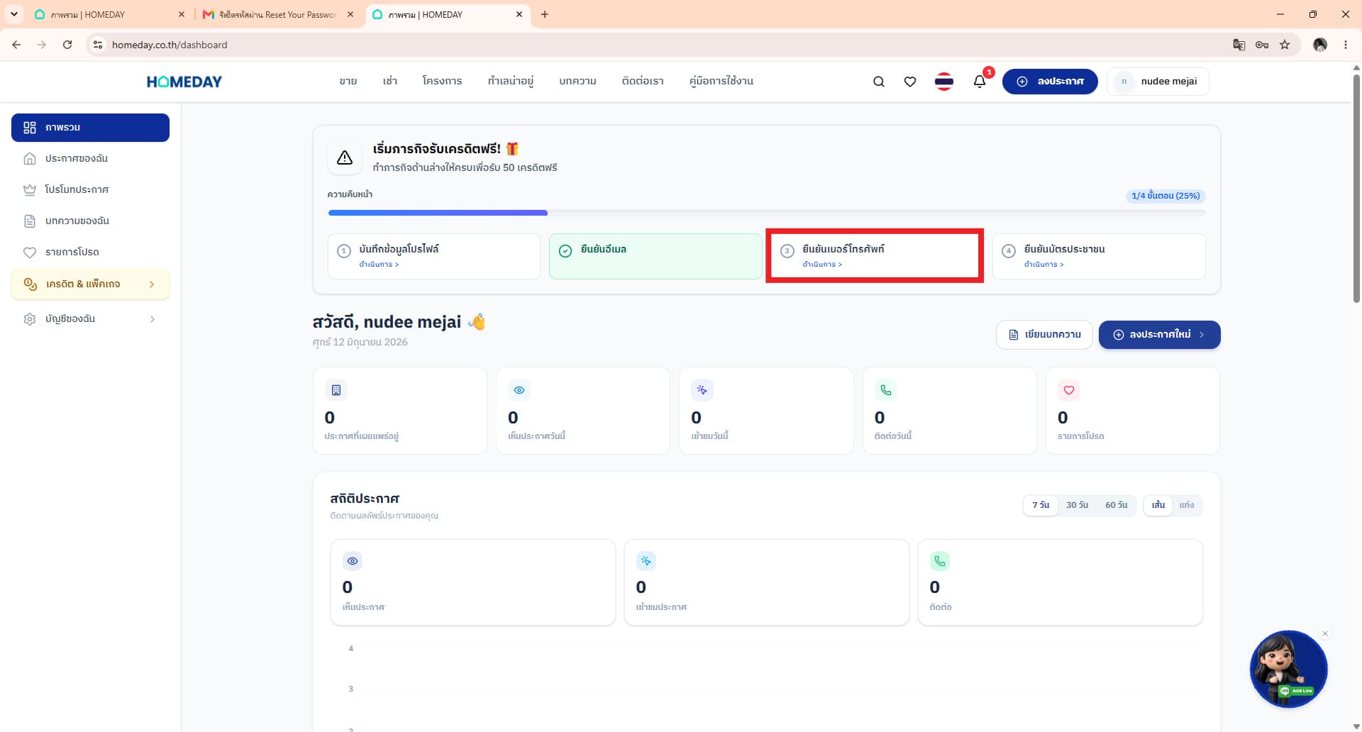Open the password manager key icon
This screenshot has height=732, width=1362.
coord(1262,45)
